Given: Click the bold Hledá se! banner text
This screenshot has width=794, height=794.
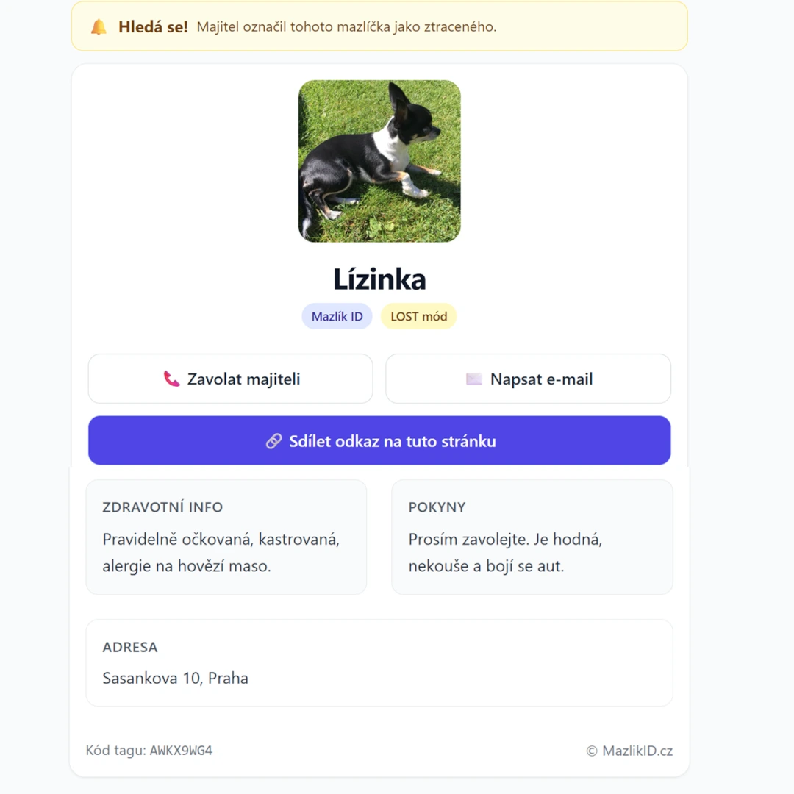Looking at the screenshot, I should (x=153, y=27).
